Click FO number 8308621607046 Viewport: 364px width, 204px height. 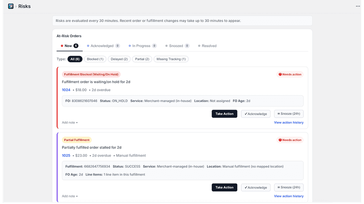pyautogui.click(x=84, y=101)
